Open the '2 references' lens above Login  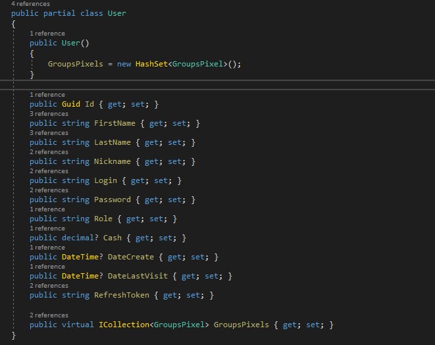(x=49, y=171)
